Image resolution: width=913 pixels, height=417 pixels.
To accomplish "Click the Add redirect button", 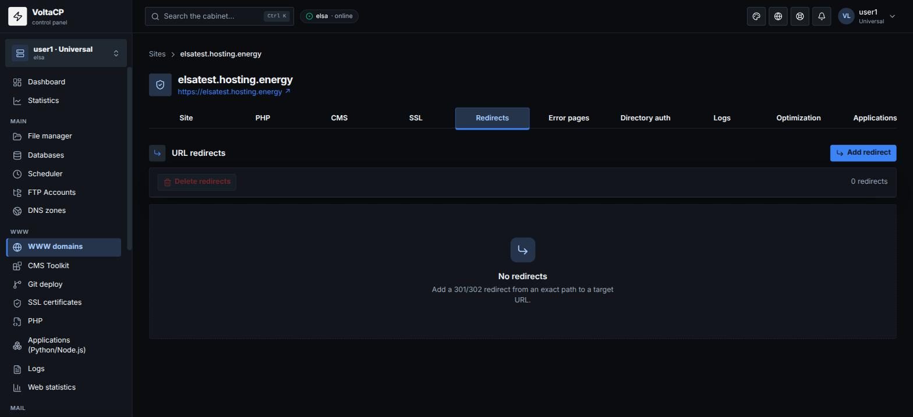I will click(863, 153).
